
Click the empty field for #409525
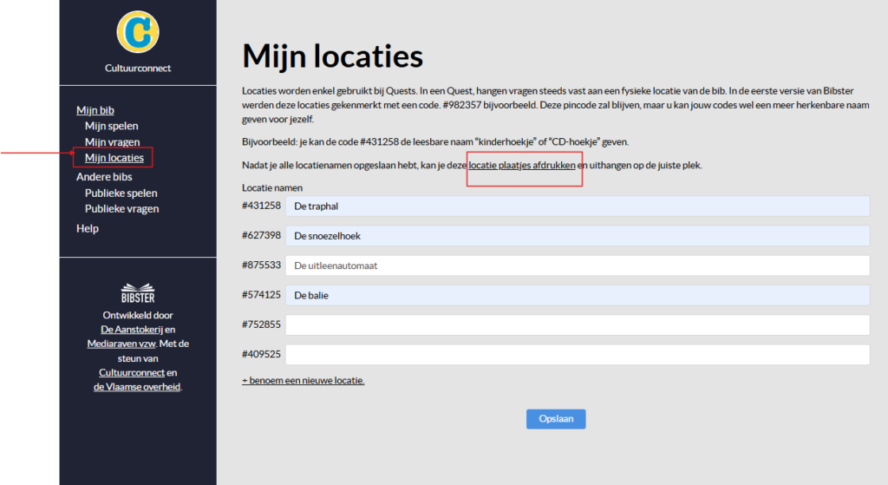click(x=578, y=354)
